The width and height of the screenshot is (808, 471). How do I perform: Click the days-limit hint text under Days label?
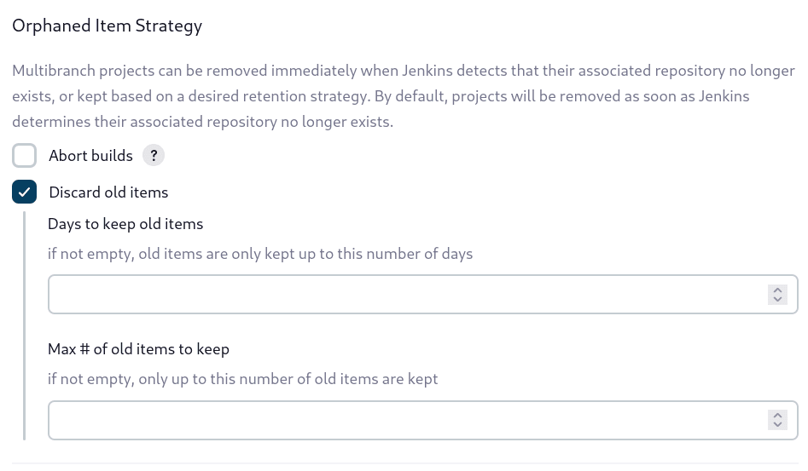(260, 254)
